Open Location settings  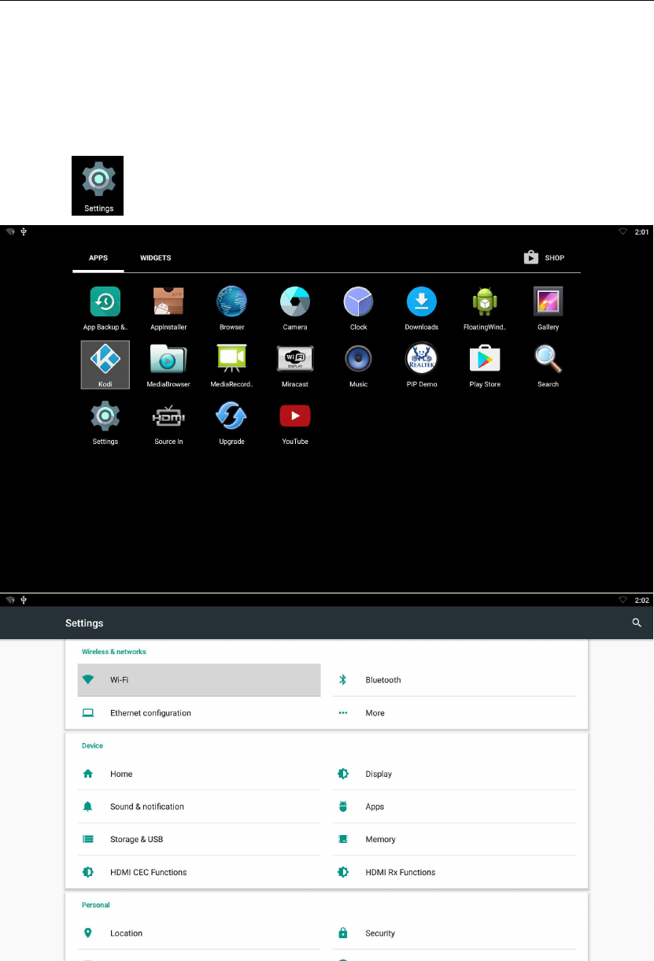point(199,933)
